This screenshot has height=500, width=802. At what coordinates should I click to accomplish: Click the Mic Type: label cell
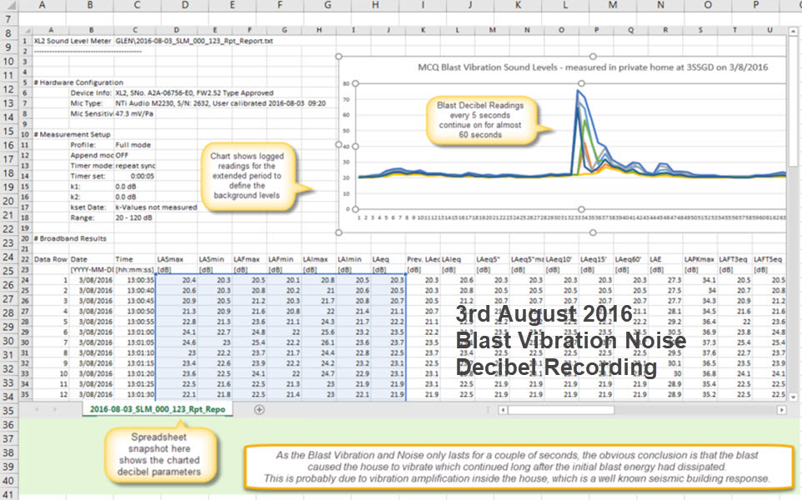[87, 103]
